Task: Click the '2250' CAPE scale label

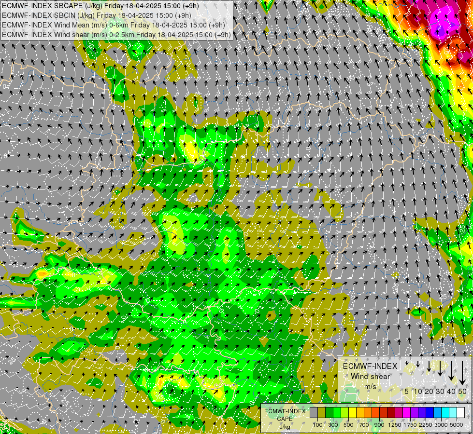Action: point(426,425)
